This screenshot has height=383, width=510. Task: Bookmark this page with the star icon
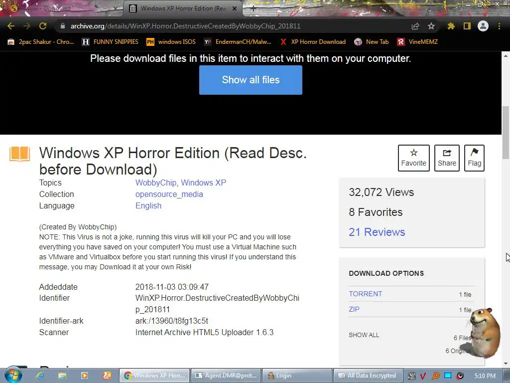[431, 26]
